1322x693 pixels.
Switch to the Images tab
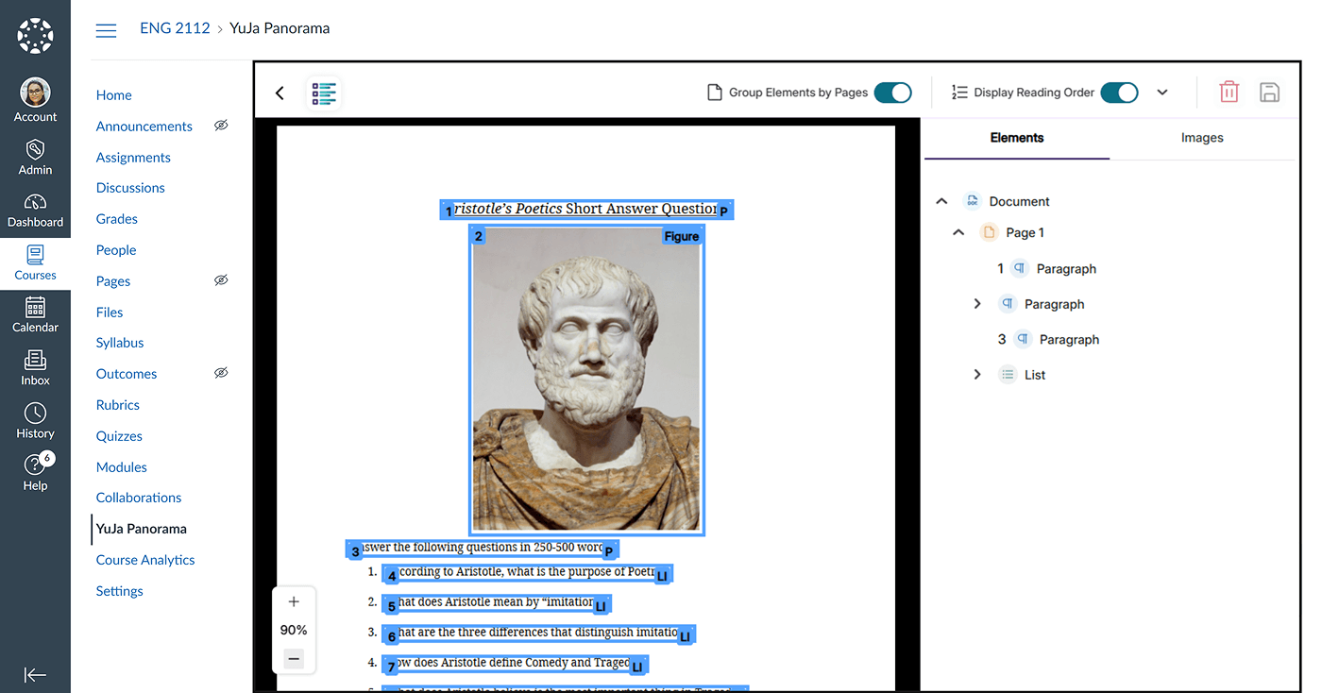tap(1201, 138)
